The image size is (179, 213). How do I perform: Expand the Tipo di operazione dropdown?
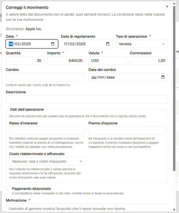tap(142, 44)
